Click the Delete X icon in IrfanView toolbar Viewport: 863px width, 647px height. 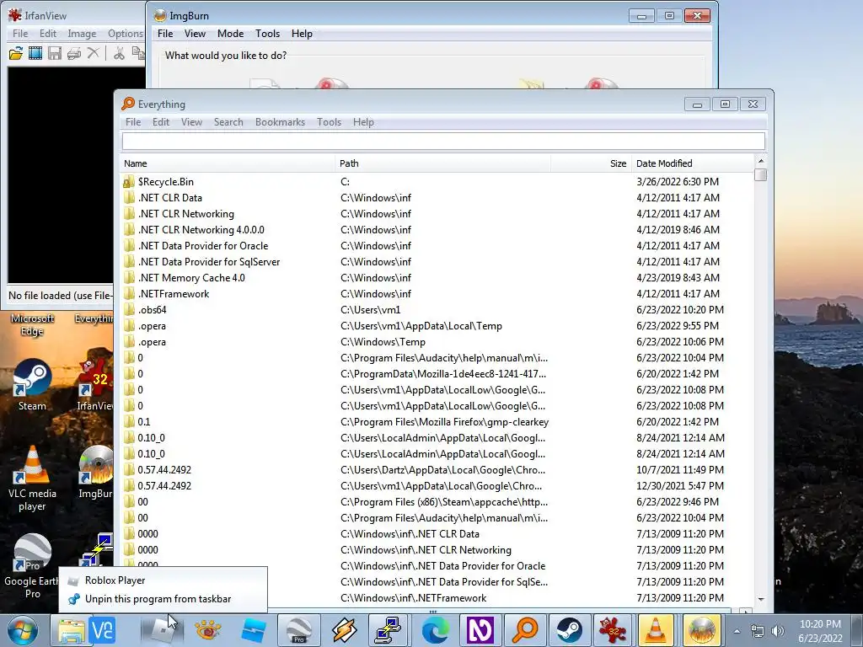(x=93, y=53)
